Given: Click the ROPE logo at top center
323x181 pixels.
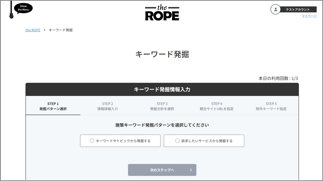Looking at the screenshot, I should pos(162,13).
